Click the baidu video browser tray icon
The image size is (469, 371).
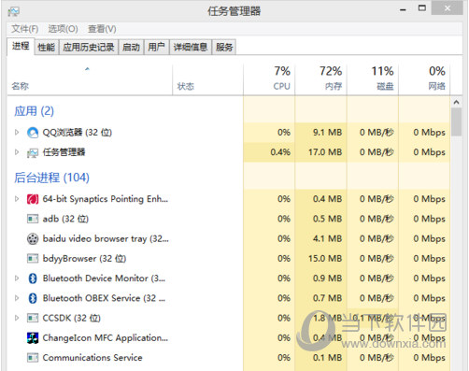pyautogui.click(x=33, y=239)
